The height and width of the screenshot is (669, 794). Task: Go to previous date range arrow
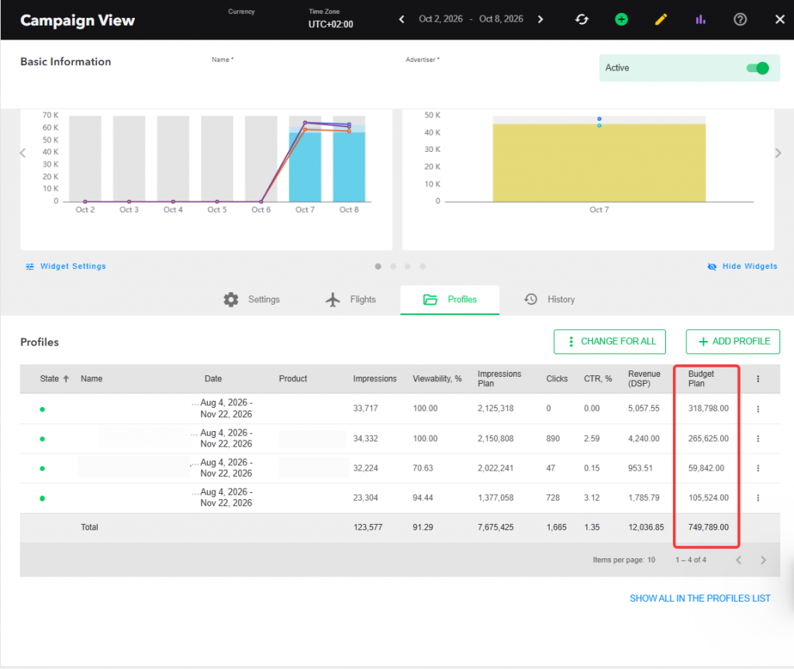[402, 19]
